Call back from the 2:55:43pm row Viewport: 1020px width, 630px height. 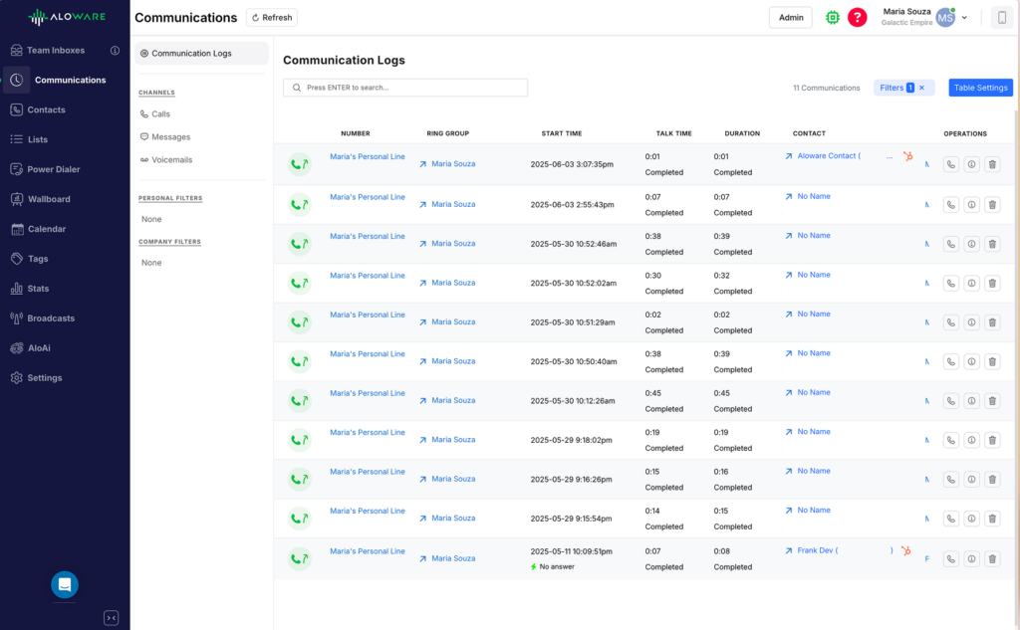(951, 205)
